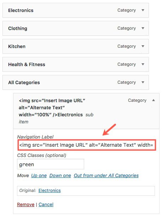Expand the Clothing menu item arrow
The image size is (162, 216).
tap(143, 28)
